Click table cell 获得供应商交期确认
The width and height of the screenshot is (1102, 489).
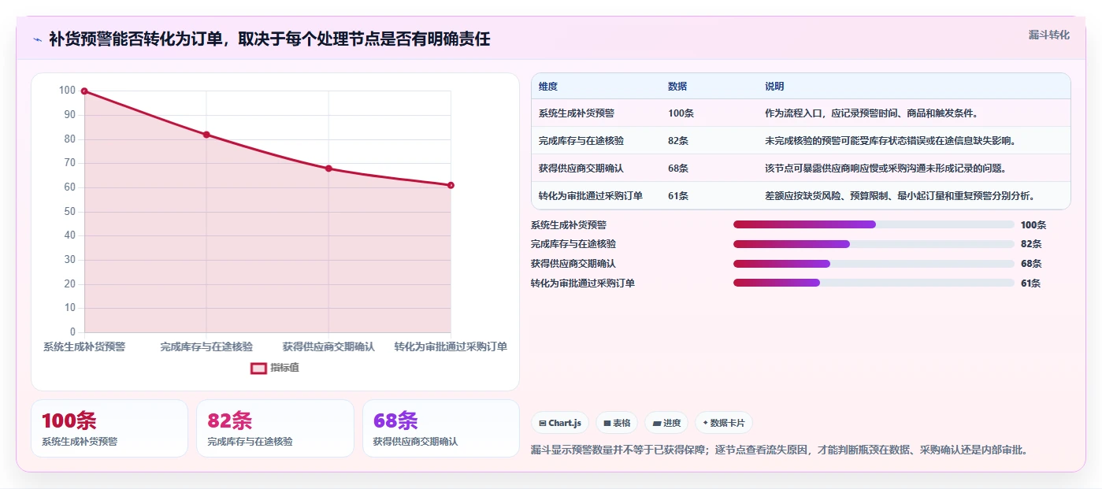click(581, 169)
